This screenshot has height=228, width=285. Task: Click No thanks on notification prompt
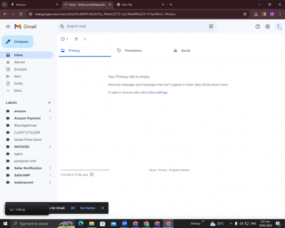pyautogui.click(x=88, y=208)
